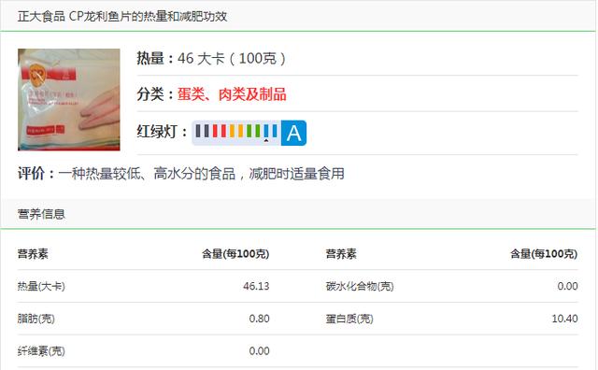Click the 红绿灯 label

coord(162,132)
